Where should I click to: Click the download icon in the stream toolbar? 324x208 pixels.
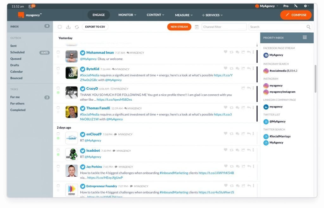coord(68,27)
